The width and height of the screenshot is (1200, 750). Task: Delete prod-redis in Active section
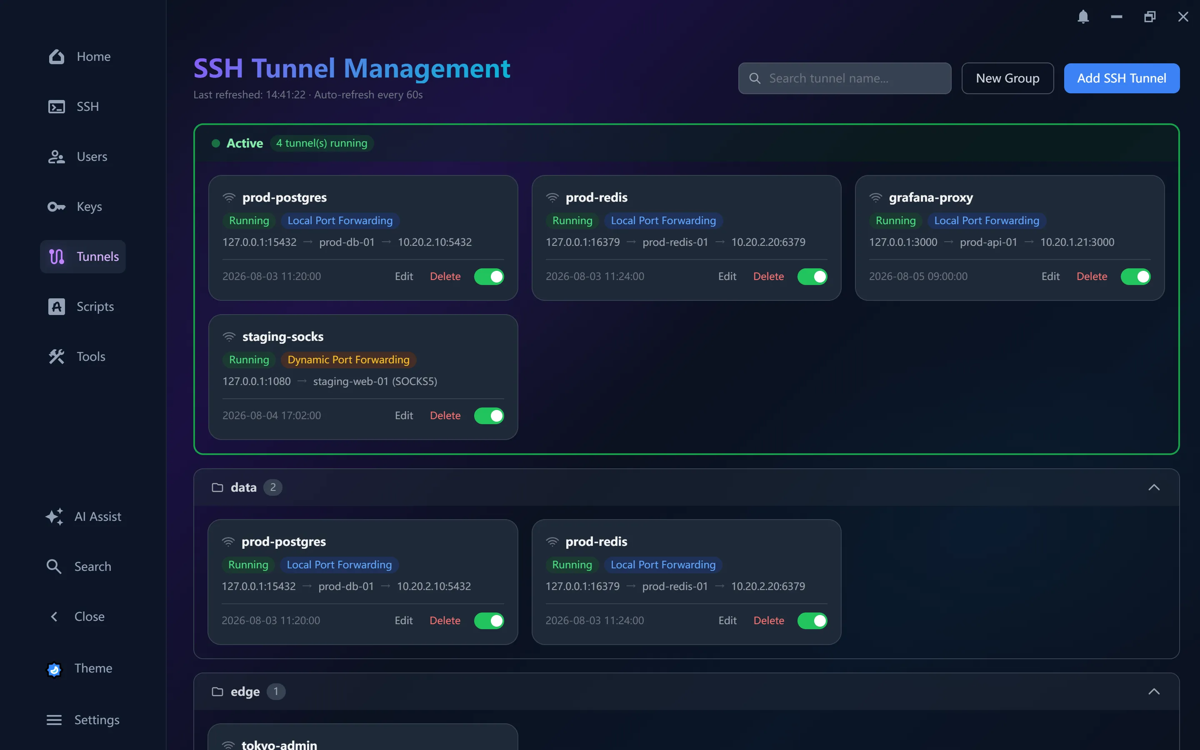point(769,276)
